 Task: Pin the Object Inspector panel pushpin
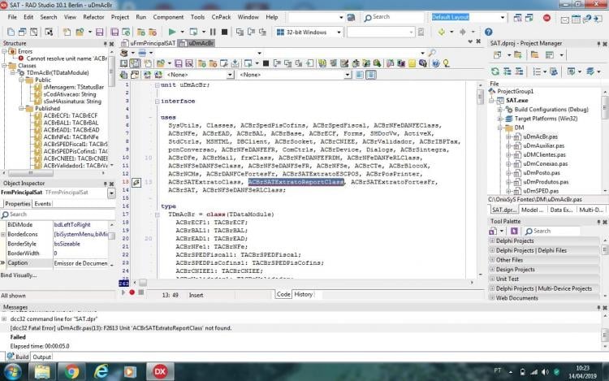pyautogui.click(x=105, y=184)
